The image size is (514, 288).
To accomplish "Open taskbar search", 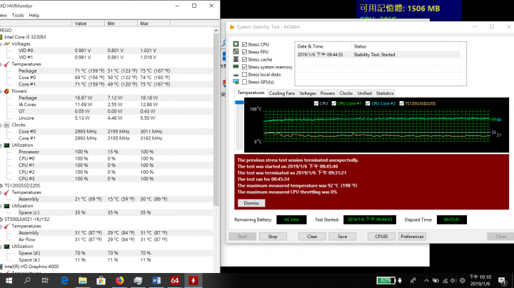I will coord(27,280).
